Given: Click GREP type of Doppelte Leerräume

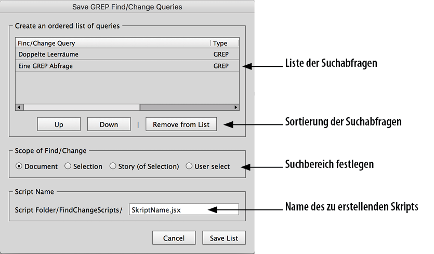Looking at the screenshot, I should (x=221, y=54).
